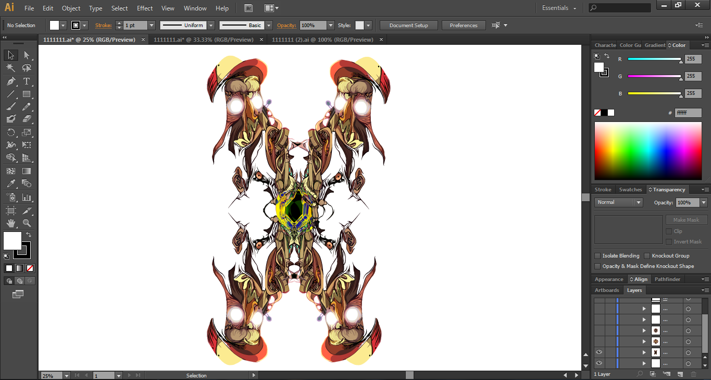Click the Preferences button
The height and width of the screenshot is (380, 711).
pos(463,25)
